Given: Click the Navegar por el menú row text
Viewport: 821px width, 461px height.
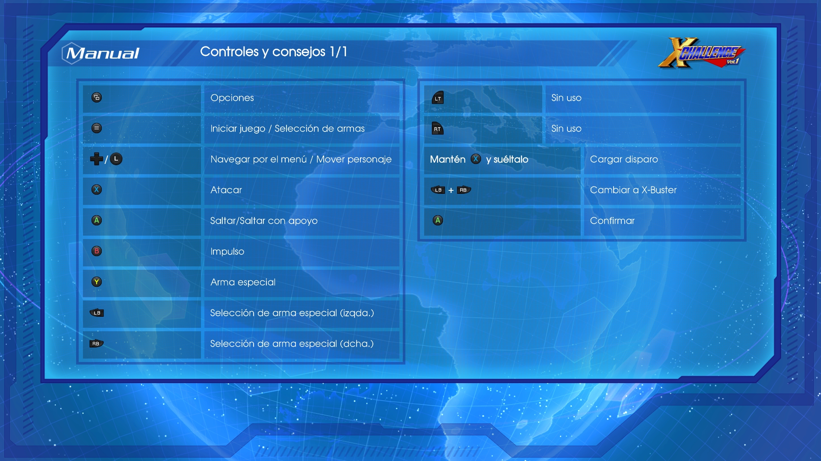Looking at the screenshot, I should (x=301, y=159).
